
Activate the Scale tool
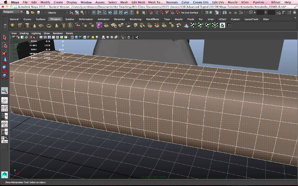pos(5,75)
